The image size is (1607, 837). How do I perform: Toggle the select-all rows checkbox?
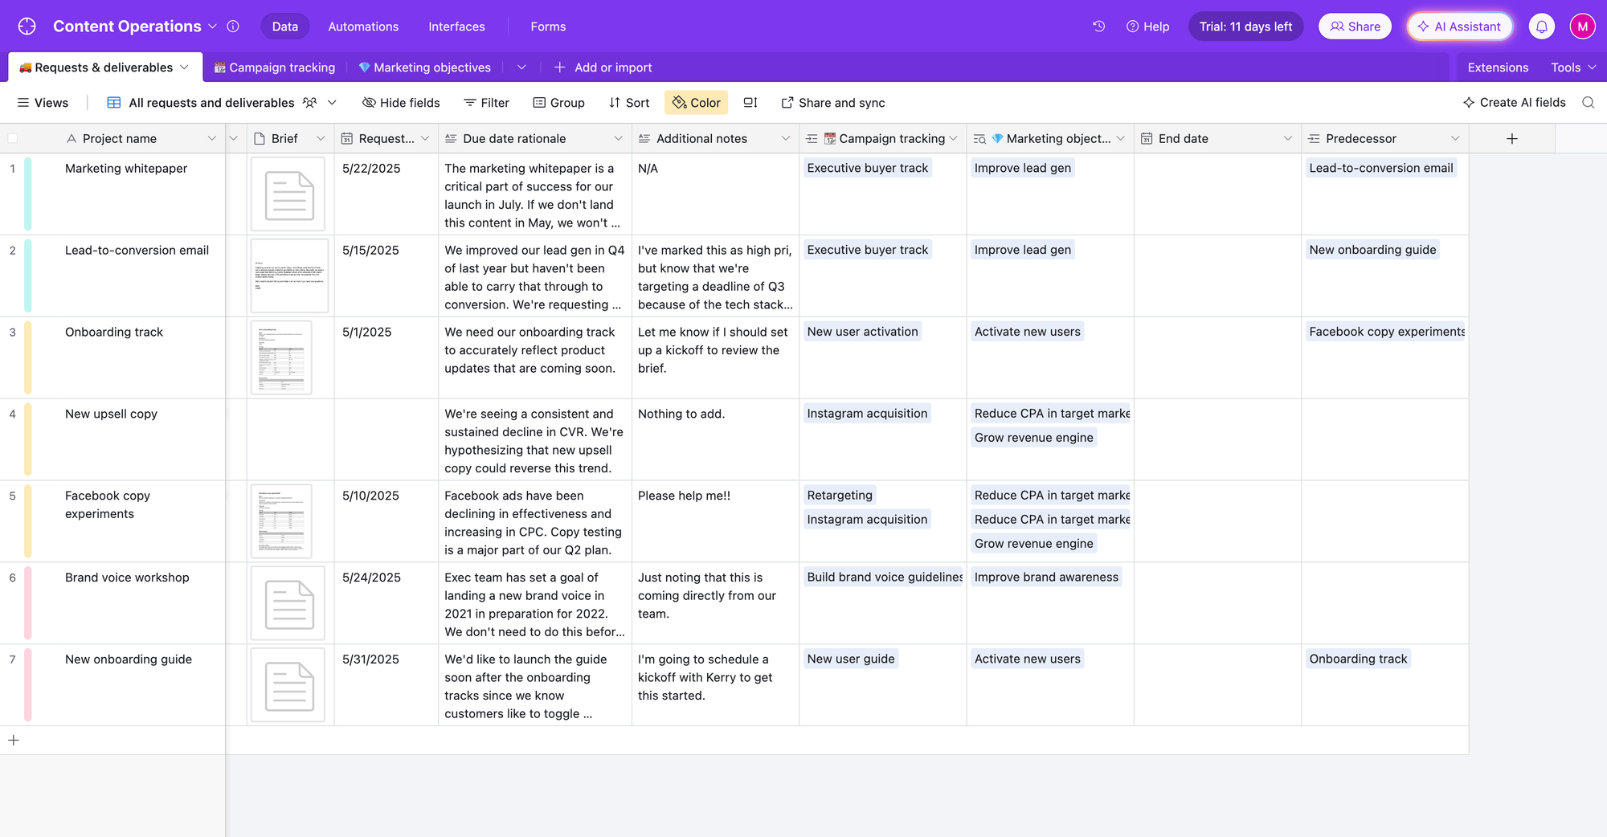coord(13,139)
